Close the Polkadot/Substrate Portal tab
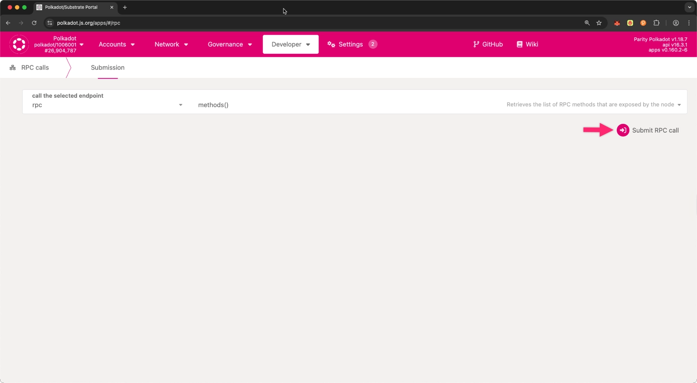The image size is (697, 383). pos(112,7)
